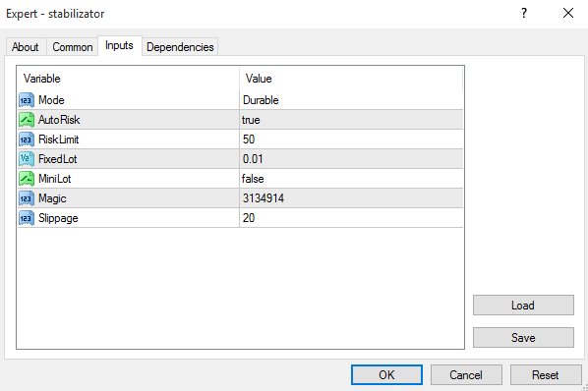This screenshot has height=391, width=588.
Task: Select the Mode variable name
Action: click(51, 100)
